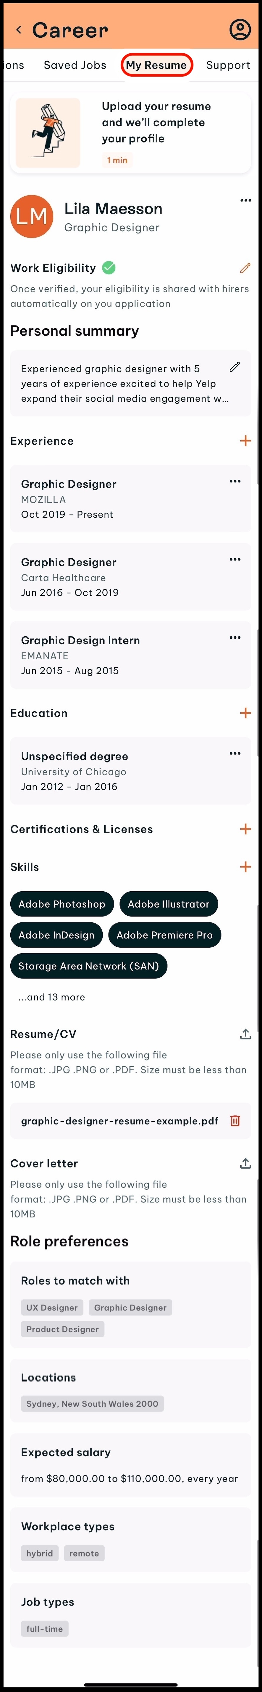The height and width of the screenshot is (1692, 262).
Task: Add a new Experience entry
Action: coord(245,441)
